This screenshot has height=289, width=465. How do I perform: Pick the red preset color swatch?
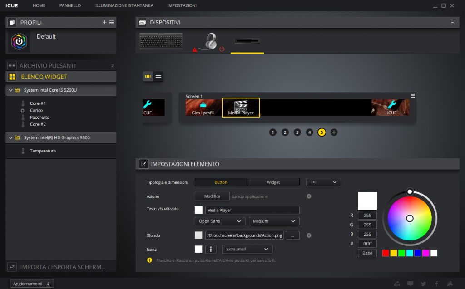tap(386, 253)
